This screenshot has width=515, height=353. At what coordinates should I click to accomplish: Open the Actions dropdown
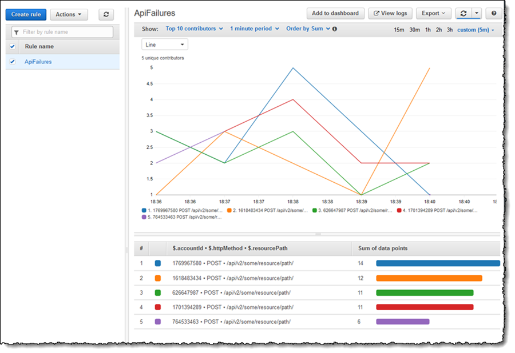point(69,14)
